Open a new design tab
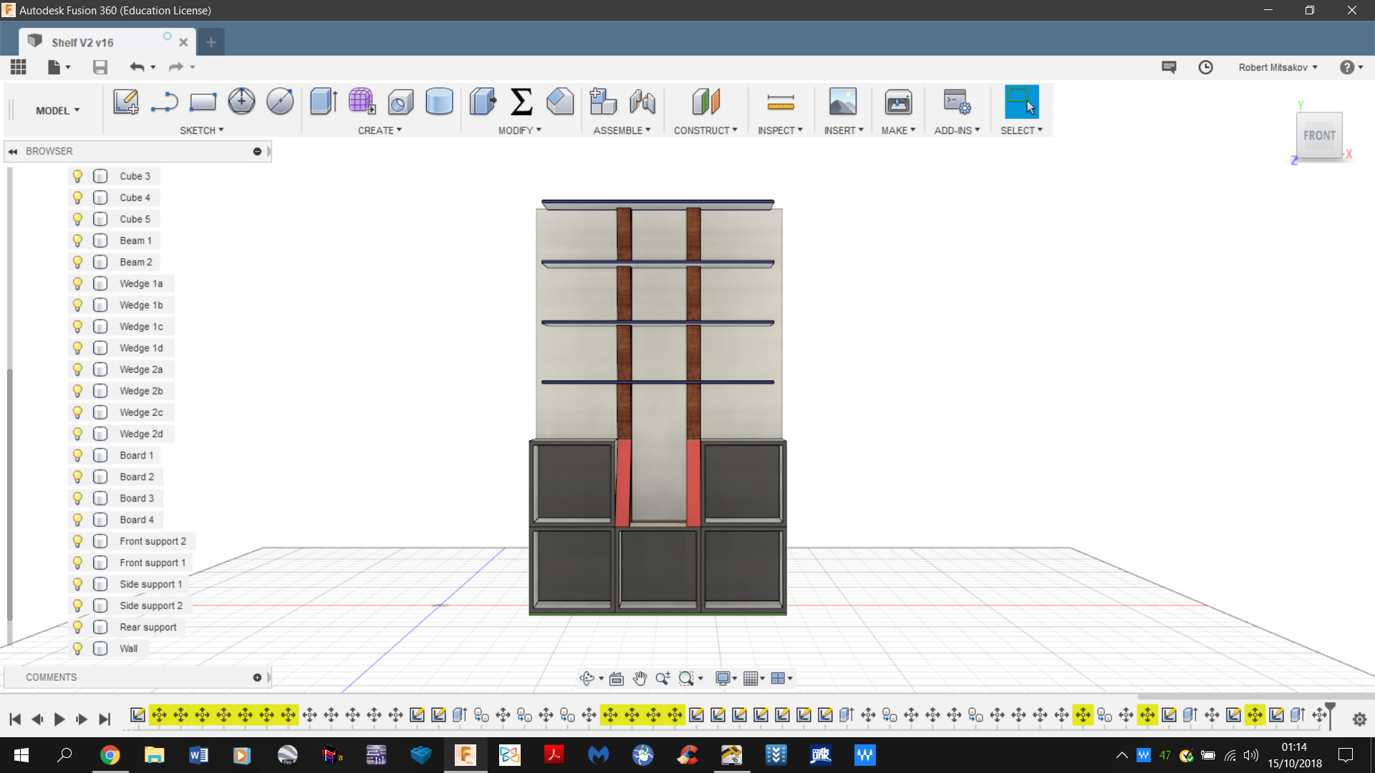Screen dimensions: 1375x773 click(211, 42)
